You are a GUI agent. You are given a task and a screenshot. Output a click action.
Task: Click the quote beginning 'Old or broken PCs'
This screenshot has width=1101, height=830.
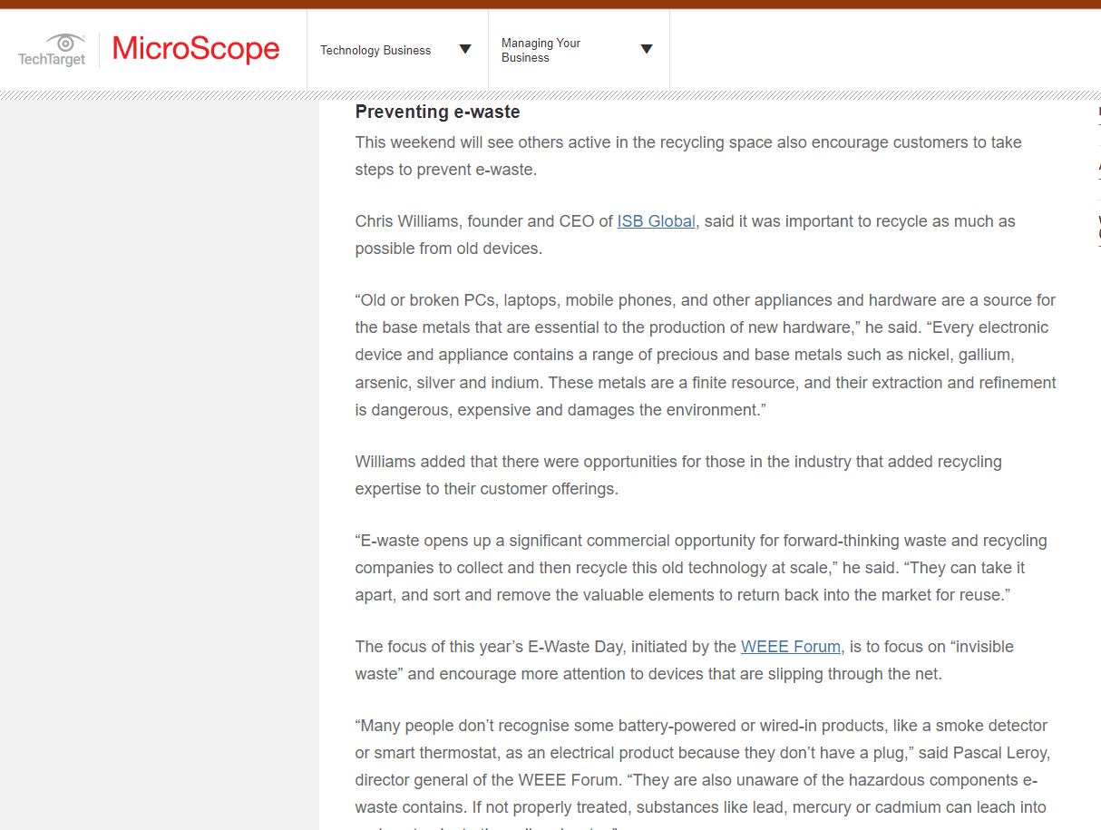tap(705, 355)
